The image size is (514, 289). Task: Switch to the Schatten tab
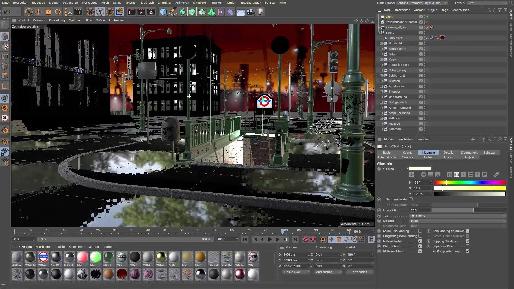[x=490, y=153]
